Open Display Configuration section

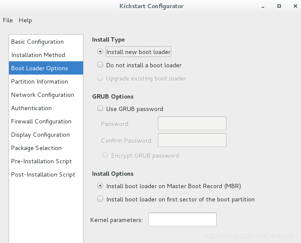click(46, 135)
